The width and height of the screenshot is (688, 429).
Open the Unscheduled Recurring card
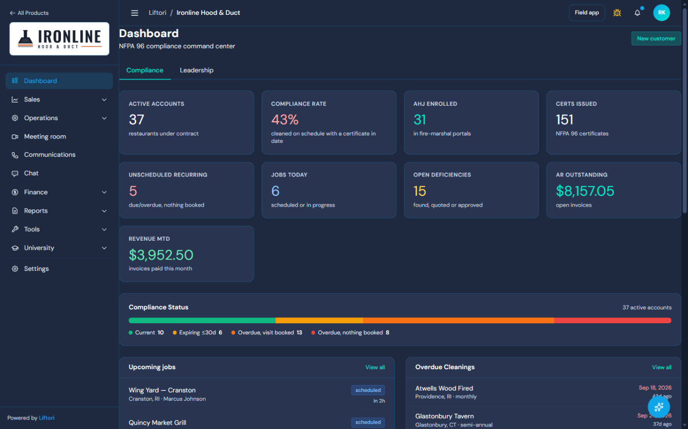[x=186, y=190]
